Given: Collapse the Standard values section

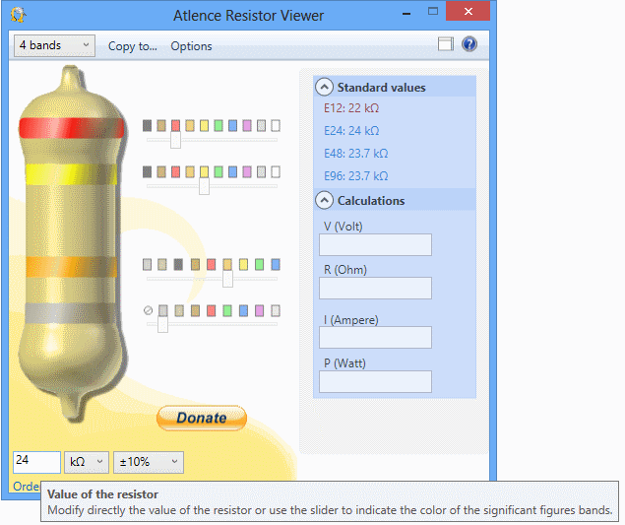Looking at the screenshot, I should (x=324, y=87).
